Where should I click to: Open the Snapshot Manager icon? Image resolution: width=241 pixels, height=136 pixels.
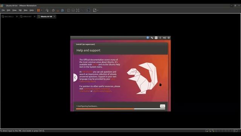click(x=62, y=10)
